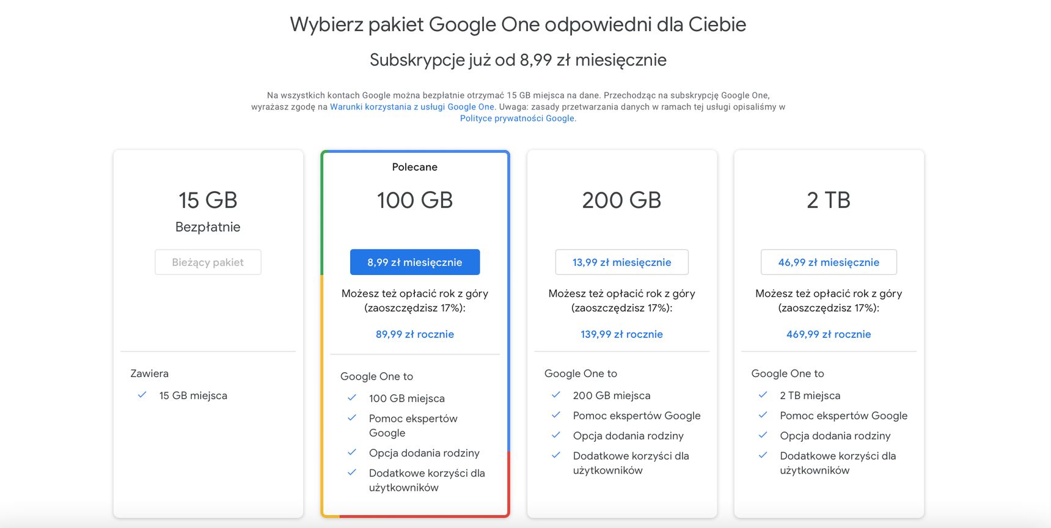Select the 200 GB plan heading
The width and height of the screenshot is (1051, 528).
point(621,200)
